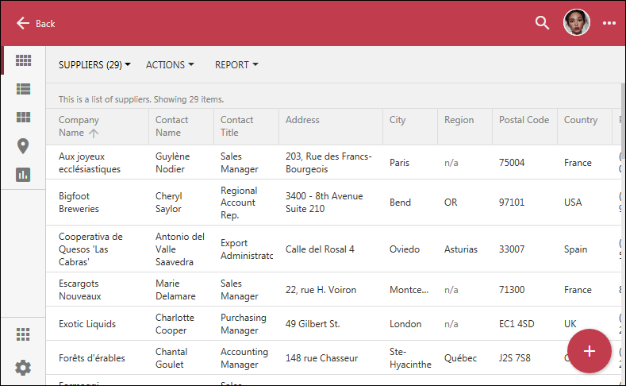Screen dimensions: 626x386
Task: Switch to the list view icon
Action: tap(23, 89)
